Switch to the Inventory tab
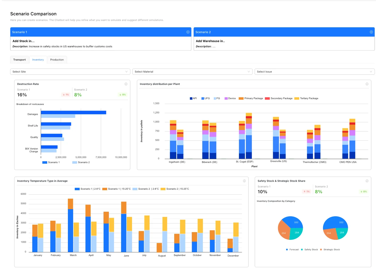376x269 pixels. (38, 60)
